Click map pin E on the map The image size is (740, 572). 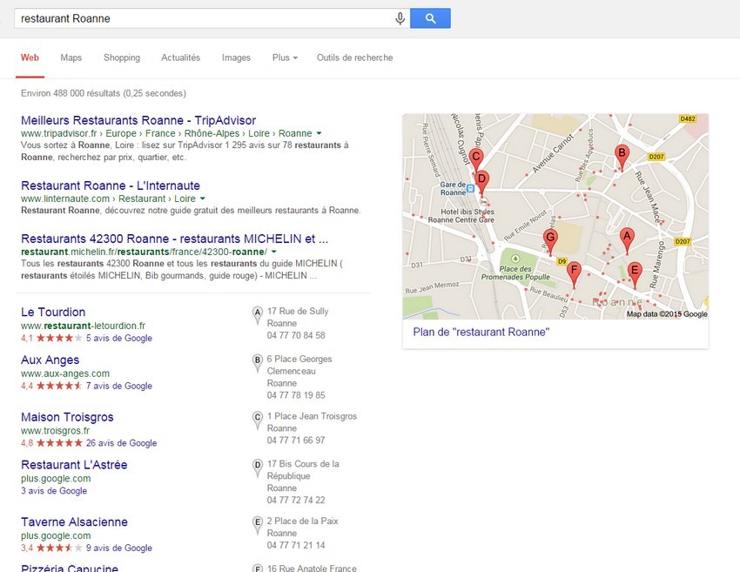coord(635,274)
